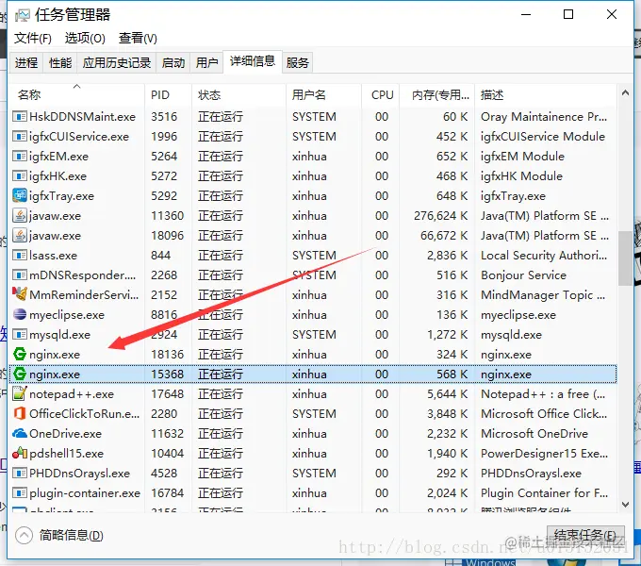Click the 结束任务(E) button

point(585,535)
